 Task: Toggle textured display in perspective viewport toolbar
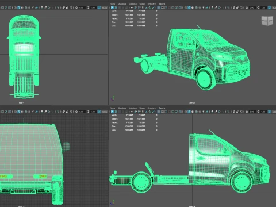[200, 7]
